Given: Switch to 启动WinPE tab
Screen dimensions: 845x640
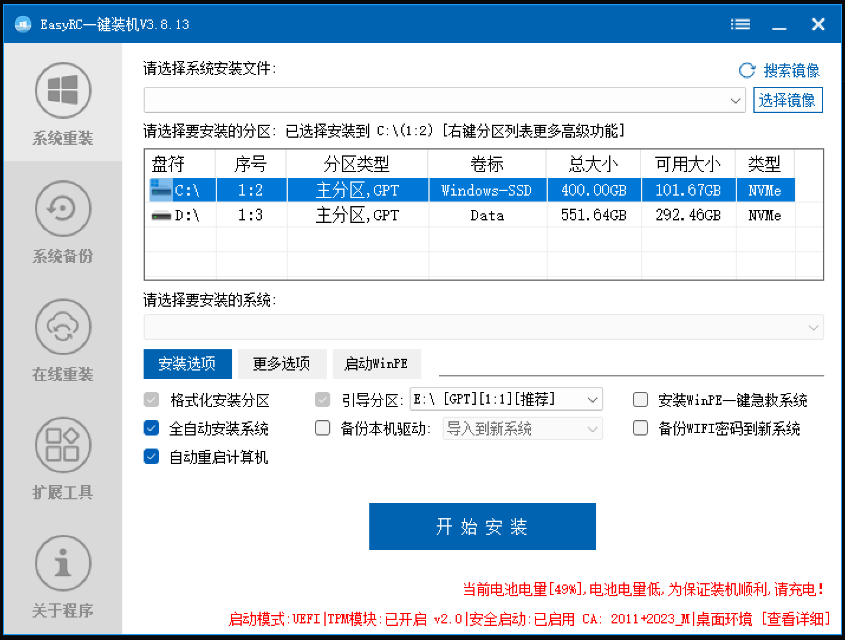Looking at the screenshot, I should click(376, 363).
